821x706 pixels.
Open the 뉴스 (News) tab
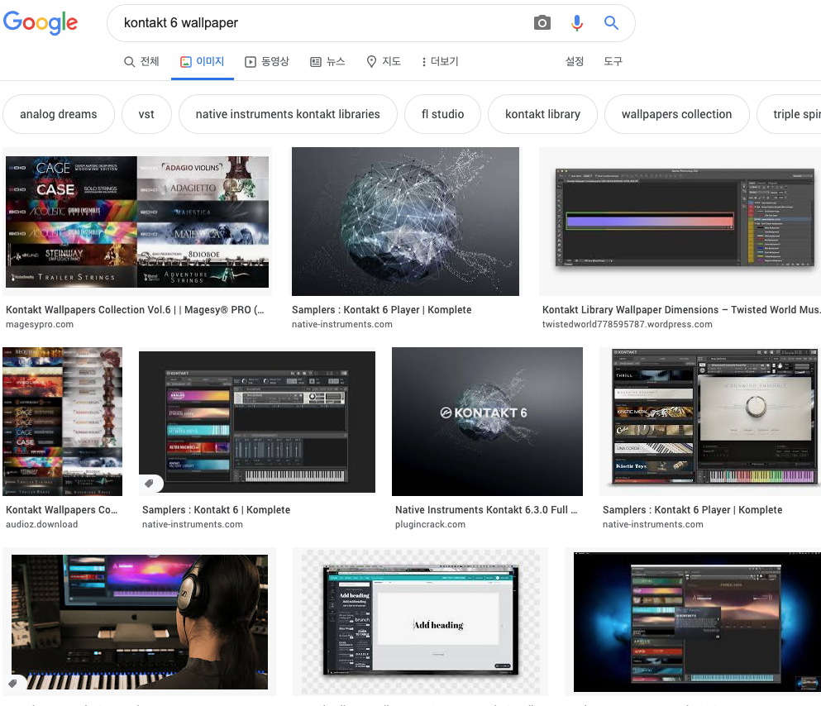[x=327, y=62]
